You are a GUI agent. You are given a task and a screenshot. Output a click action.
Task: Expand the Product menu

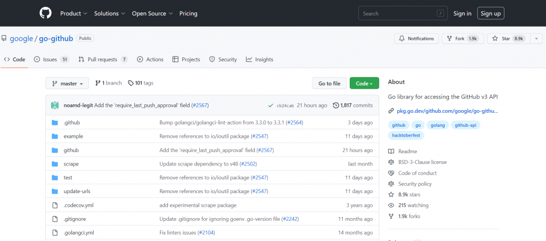(74, 13)
